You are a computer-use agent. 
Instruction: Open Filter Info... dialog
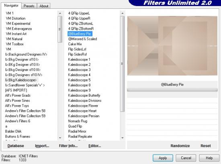pos(68,146)
